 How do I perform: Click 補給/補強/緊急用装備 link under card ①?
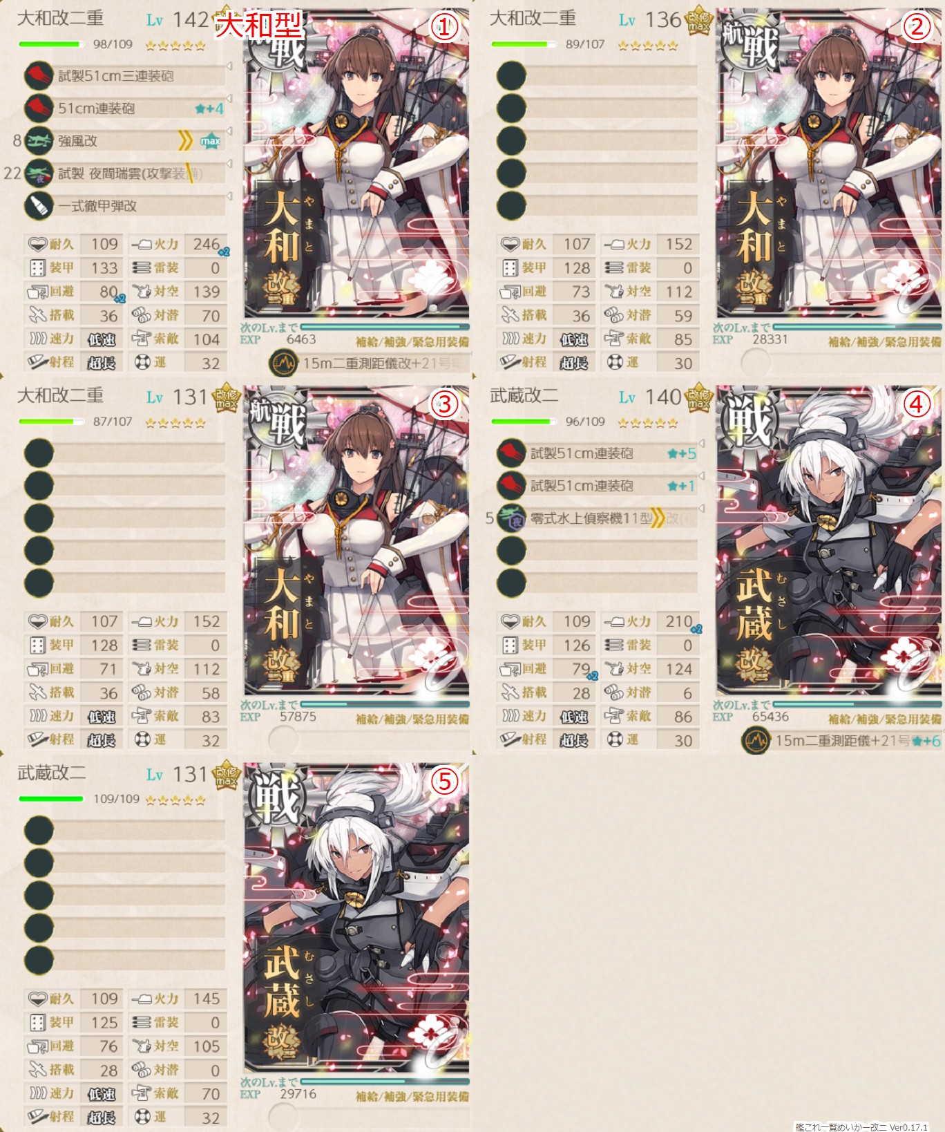click(x=412, y=342)
